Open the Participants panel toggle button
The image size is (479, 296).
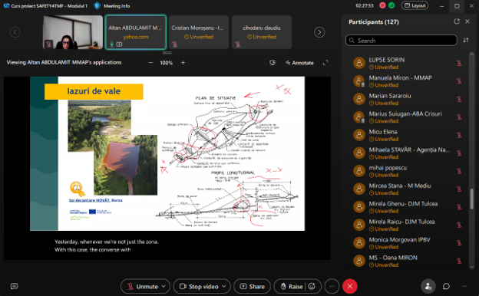[428, 286]
